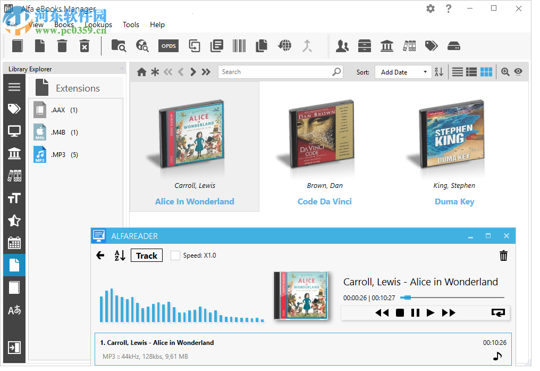Open the Add Date sort dropdown
The height and width of the screenshot is (371, 540).
pos(403,71)
